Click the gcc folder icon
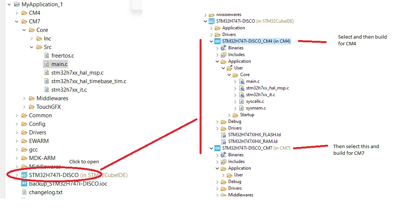The width and height of the screenshot is (394, 209). 24,150
